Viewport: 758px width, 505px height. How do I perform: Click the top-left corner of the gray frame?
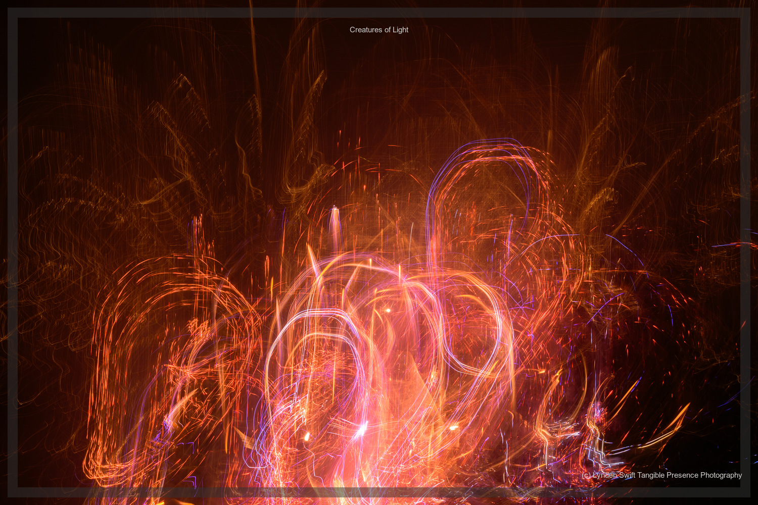click(x=13, y=13)
